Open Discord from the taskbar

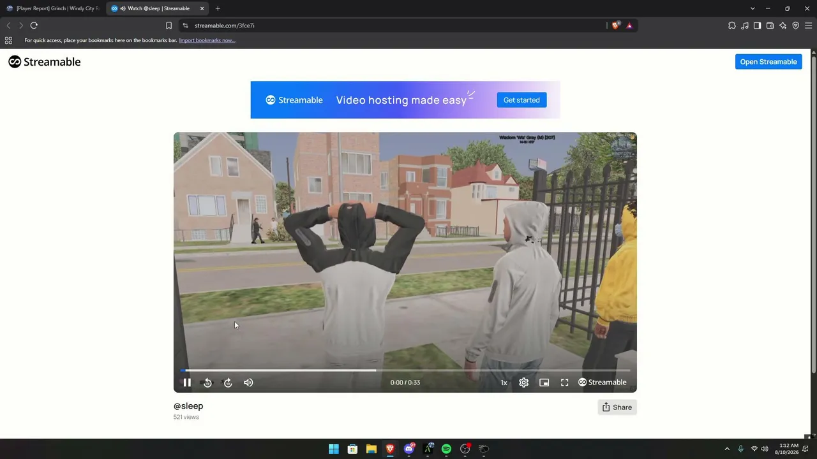(409, 449)
